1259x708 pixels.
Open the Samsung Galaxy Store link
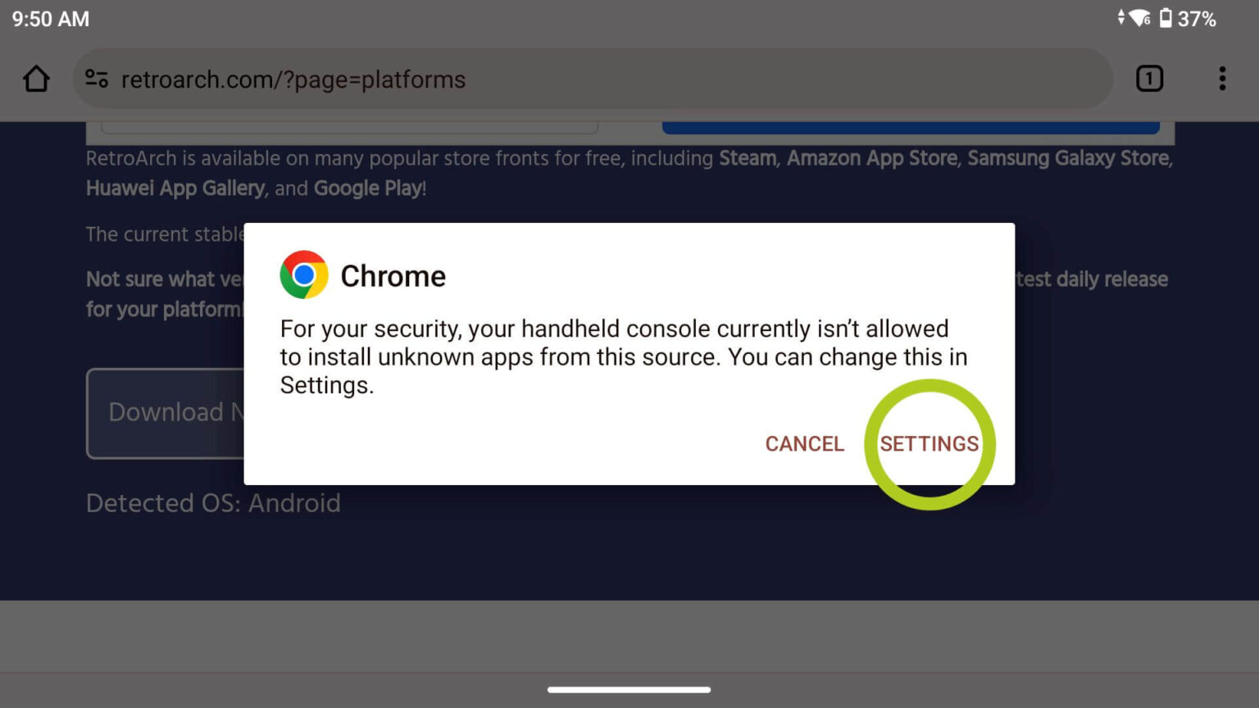point(1068,158)
